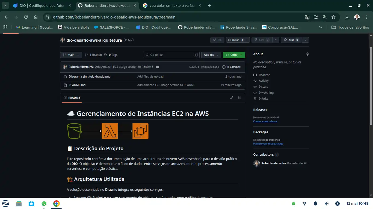The width and height of the screenshot is (373, 209).
Task: Expand the Fork options dropdown arrow
Action: point(276,40)
